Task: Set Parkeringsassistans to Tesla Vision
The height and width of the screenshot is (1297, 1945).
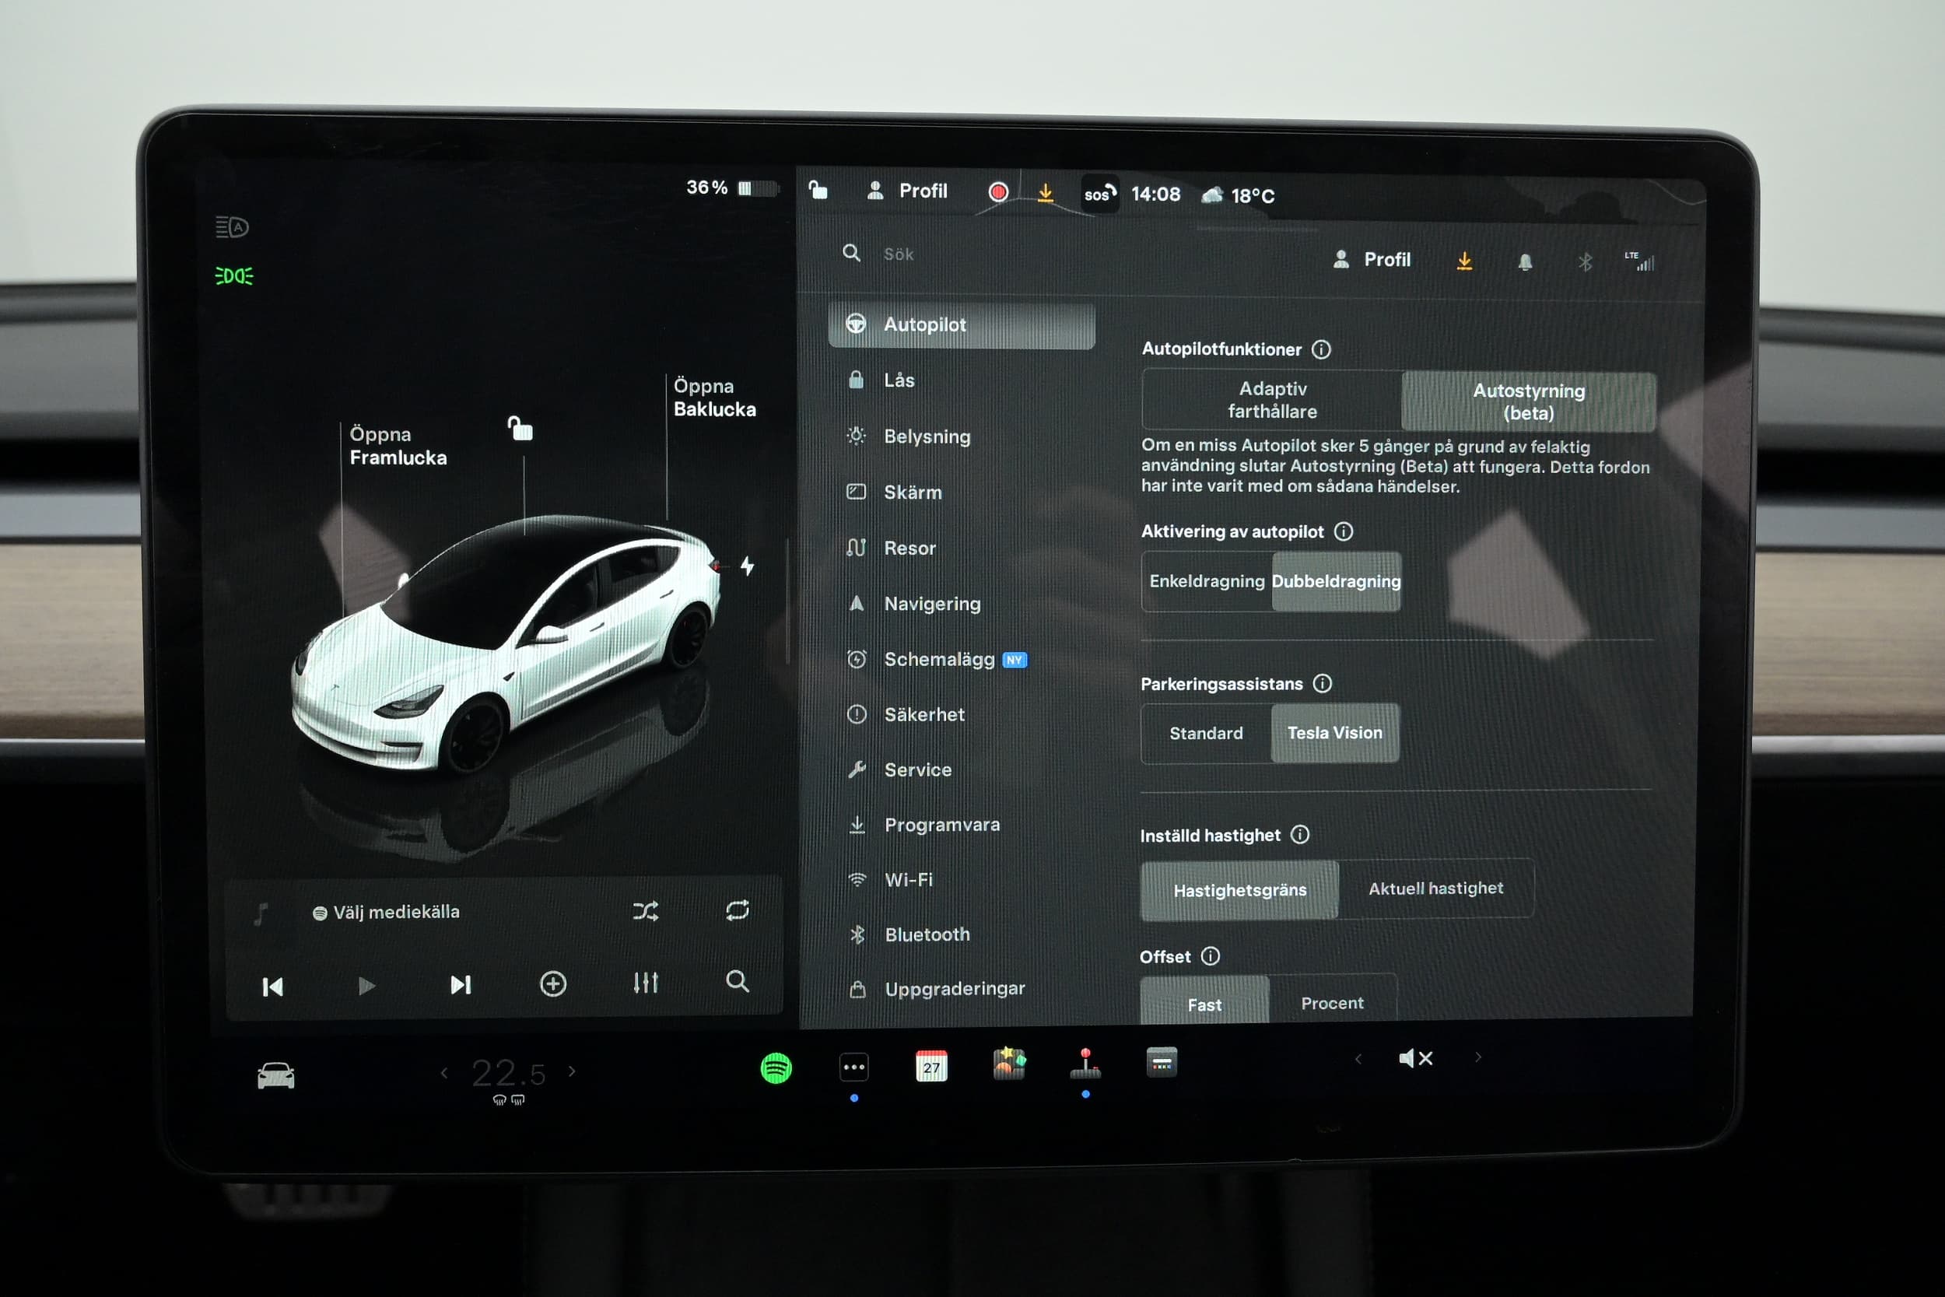Action: point(1335,734)
